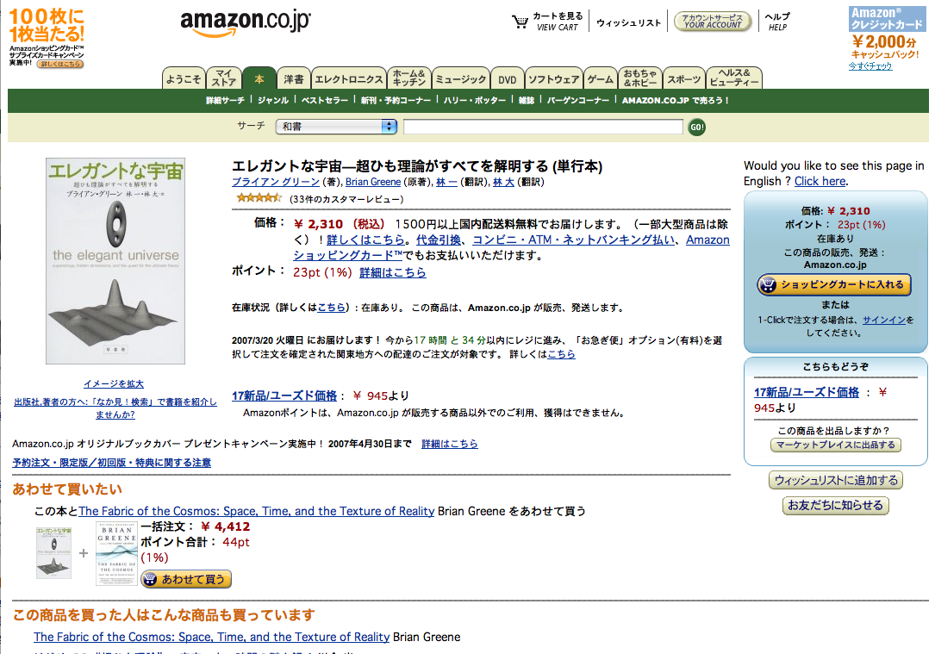Click the 林 大 translator link
The width and height of the screenshot is (935, 654).
click(x=503, y=182)
